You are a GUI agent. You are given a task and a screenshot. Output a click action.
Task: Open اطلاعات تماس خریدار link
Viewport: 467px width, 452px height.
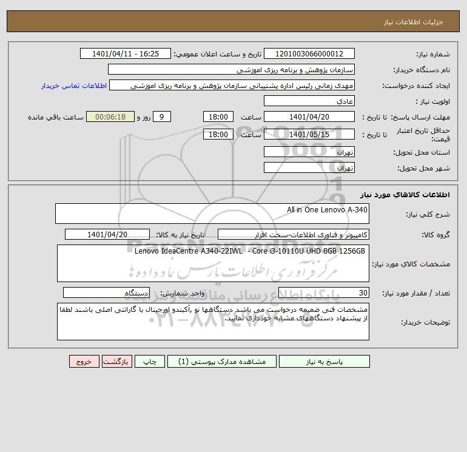point(74,86)
